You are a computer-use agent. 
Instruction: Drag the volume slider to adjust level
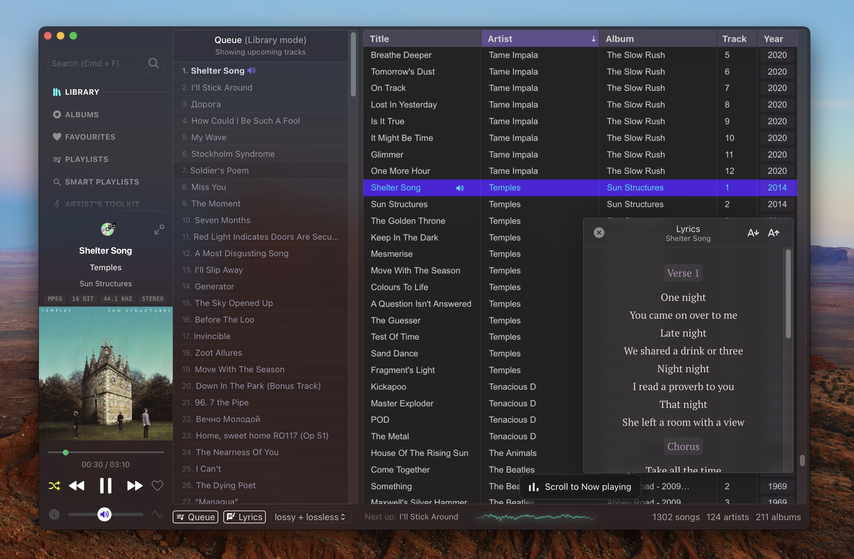(104, 514)
